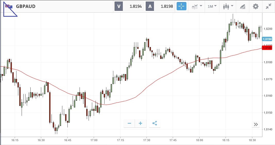Click the GBPAUD instrument name
The image size is (275, 145).
(25, 6)
